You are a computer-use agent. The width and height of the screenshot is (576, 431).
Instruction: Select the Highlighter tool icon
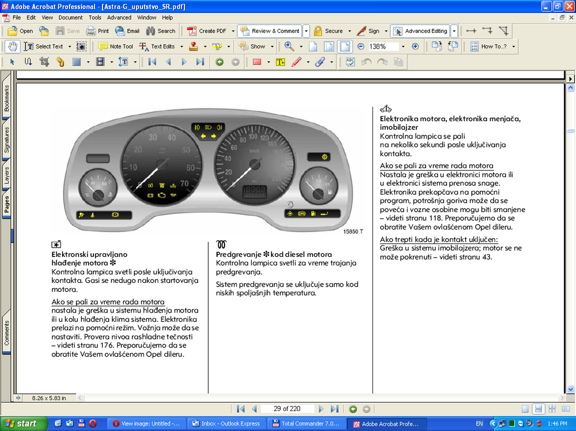tap(217, 46)
